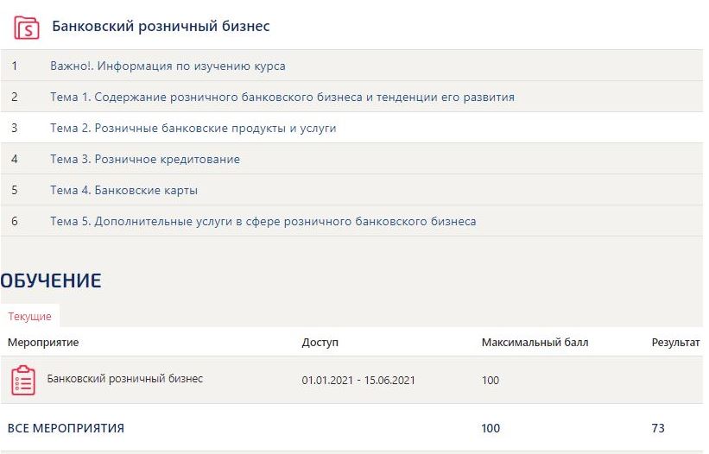
Task: Click the red course folder icon
Action: tap(27, 27)
